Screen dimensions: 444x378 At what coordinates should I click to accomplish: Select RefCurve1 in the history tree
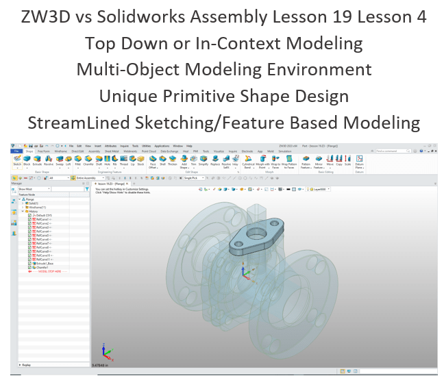click(40, 218)
